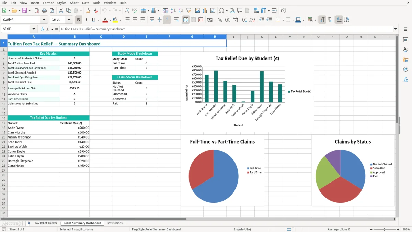Open the Name Box dropdown arrow

[x=33, y=29]
